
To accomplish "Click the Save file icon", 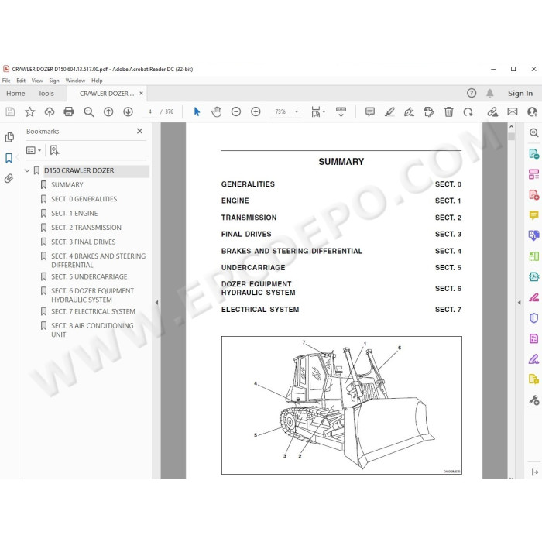I will (x=10, y=111).
